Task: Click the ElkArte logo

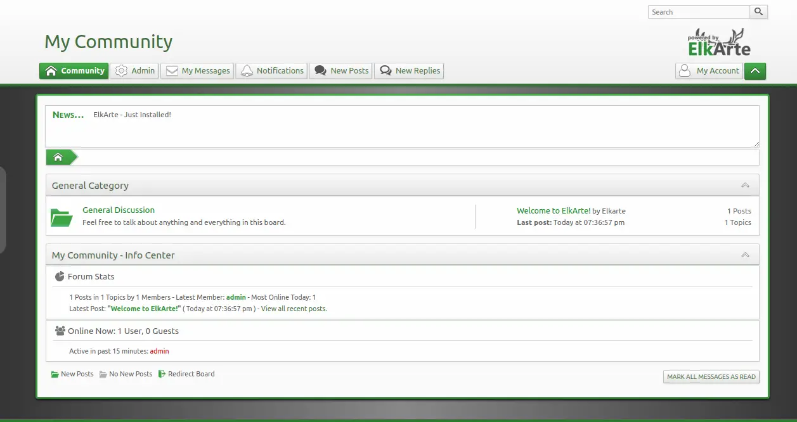Action: [x=719, y=43]
